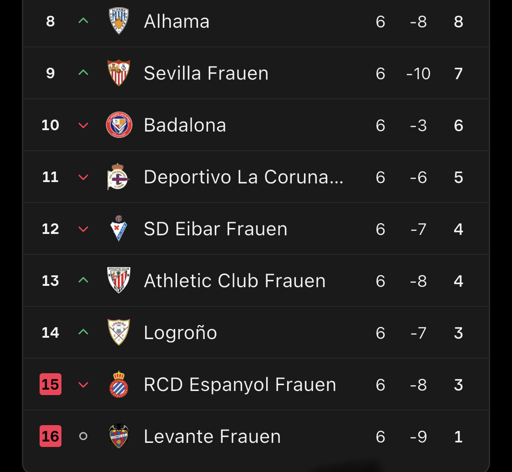512x472 pixels.
Task: Tap the Badalona club crest
Action: pyautogui.click(x=119, y=125)
